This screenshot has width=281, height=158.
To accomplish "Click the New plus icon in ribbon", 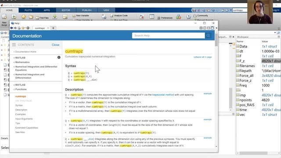I will (23, 17).
